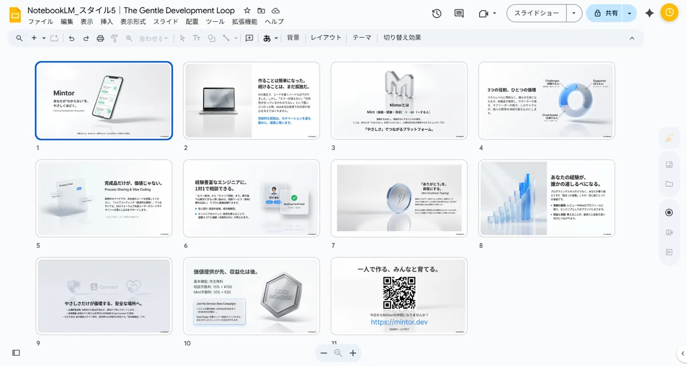The height and width of the screenshot is (366, 687).
Task: Open the Google Slides home logo
Action: (14, 14)
